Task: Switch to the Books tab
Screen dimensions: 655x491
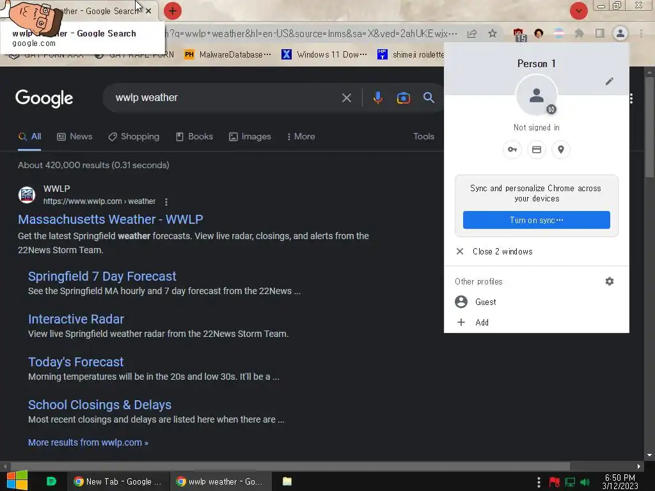Action: [194, 137]
